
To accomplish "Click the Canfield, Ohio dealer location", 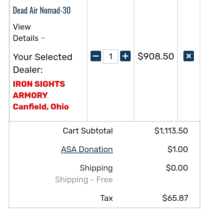I will pos(41,107).
